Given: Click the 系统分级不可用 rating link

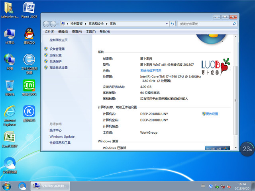Looking at the screenshot, I should [151, 70].
